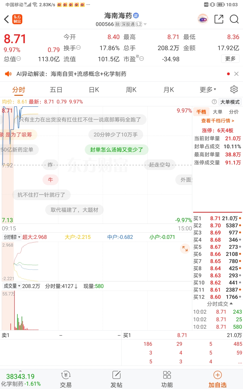
Task: Tap the 买1 row at 8.71
Action: tap(217, 218)
